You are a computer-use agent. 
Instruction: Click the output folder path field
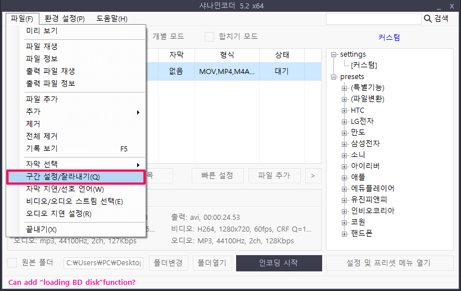click(x=103, y=263)
